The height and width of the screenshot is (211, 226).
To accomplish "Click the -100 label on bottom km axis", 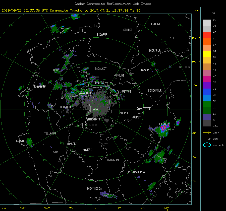I will click(47, 207).
